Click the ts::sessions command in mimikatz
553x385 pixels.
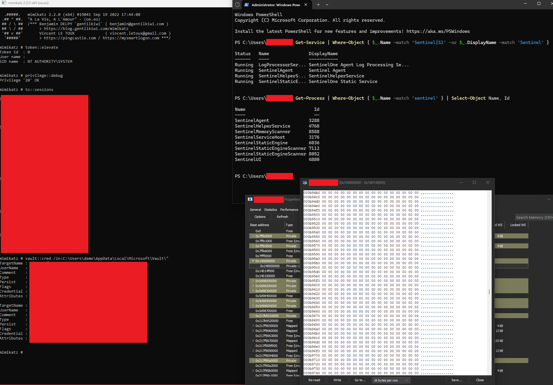[39, 90]
